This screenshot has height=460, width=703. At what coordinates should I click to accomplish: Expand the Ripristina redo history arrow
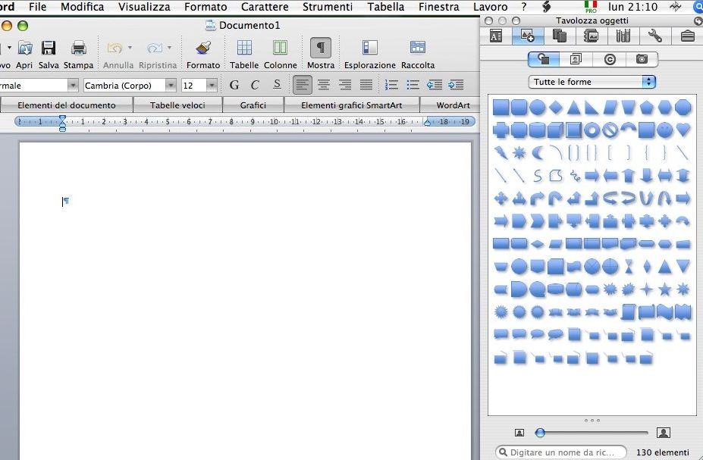click(169, 47)
